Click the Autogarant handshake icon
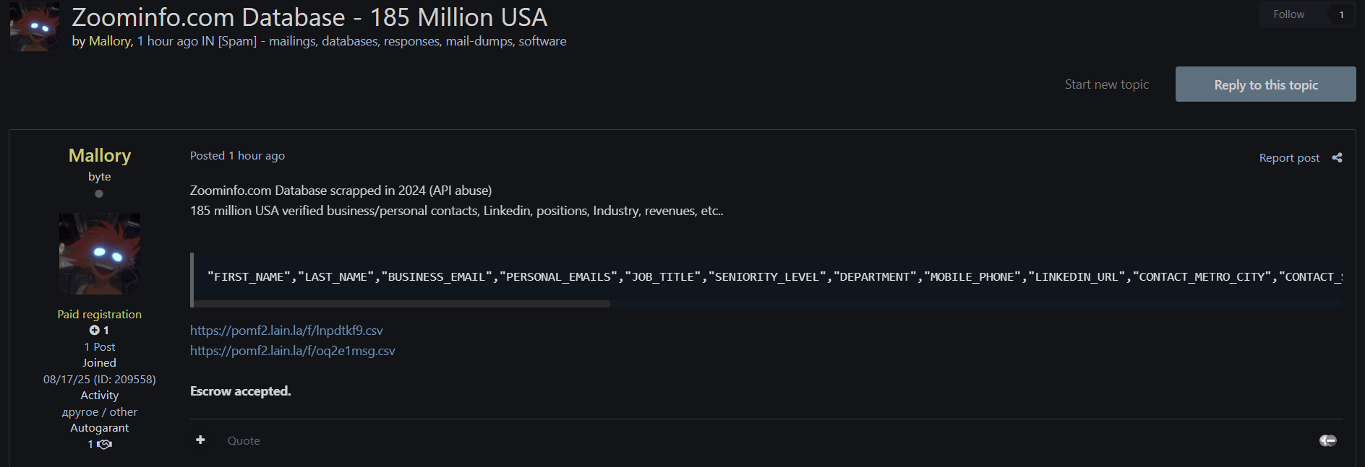The image size is (1365, 467). (105, 445)
